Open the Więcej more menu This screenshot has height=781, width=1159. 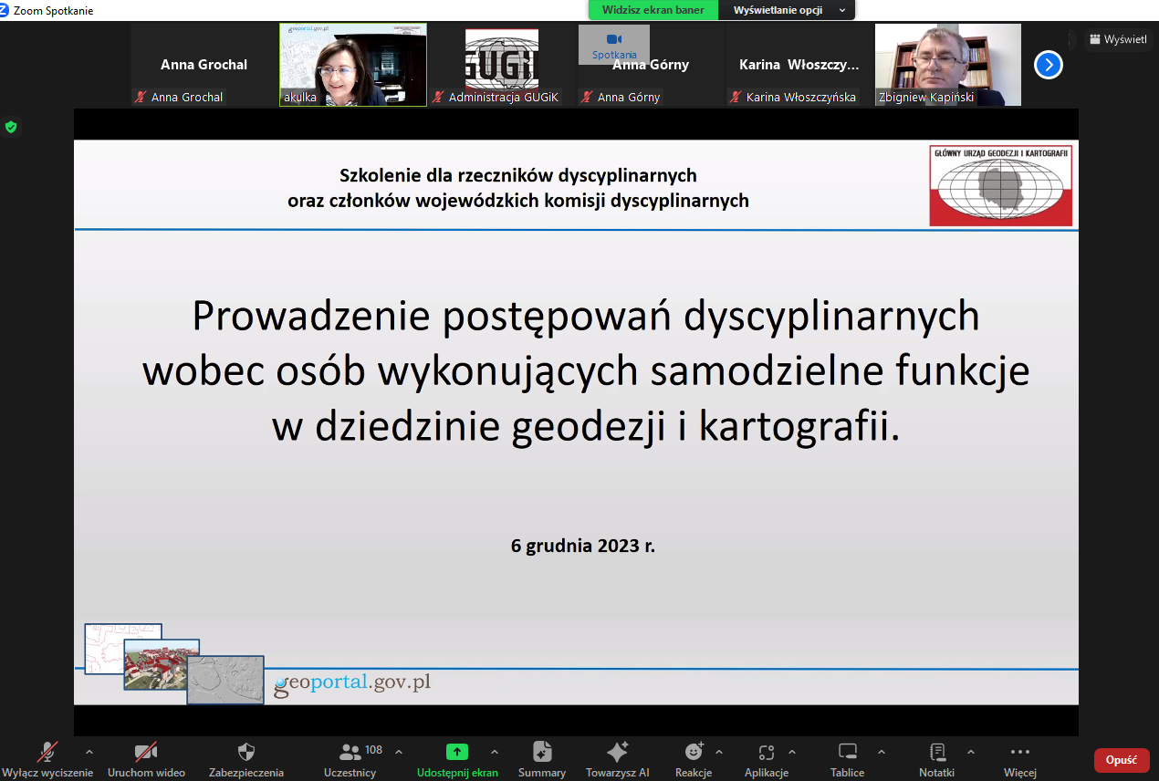pos(1019,753)
